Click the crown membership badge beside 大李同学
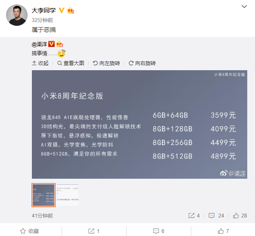 (x=71, y=10)
